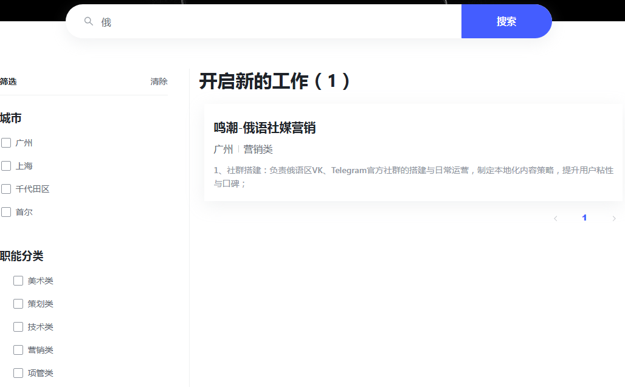This screenshot has width=625, height=387.
Task: Go to next page arrow
Action: [x=614, y=218]
